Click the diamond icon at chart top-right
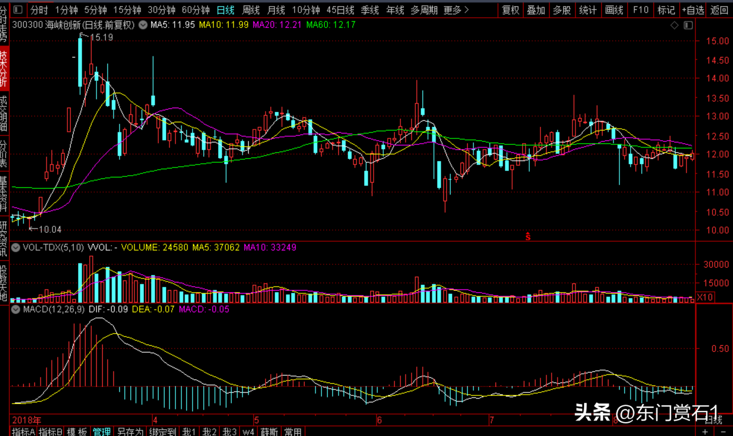The width and height of the screenshot is (733, 436). [x=674, y=25]
